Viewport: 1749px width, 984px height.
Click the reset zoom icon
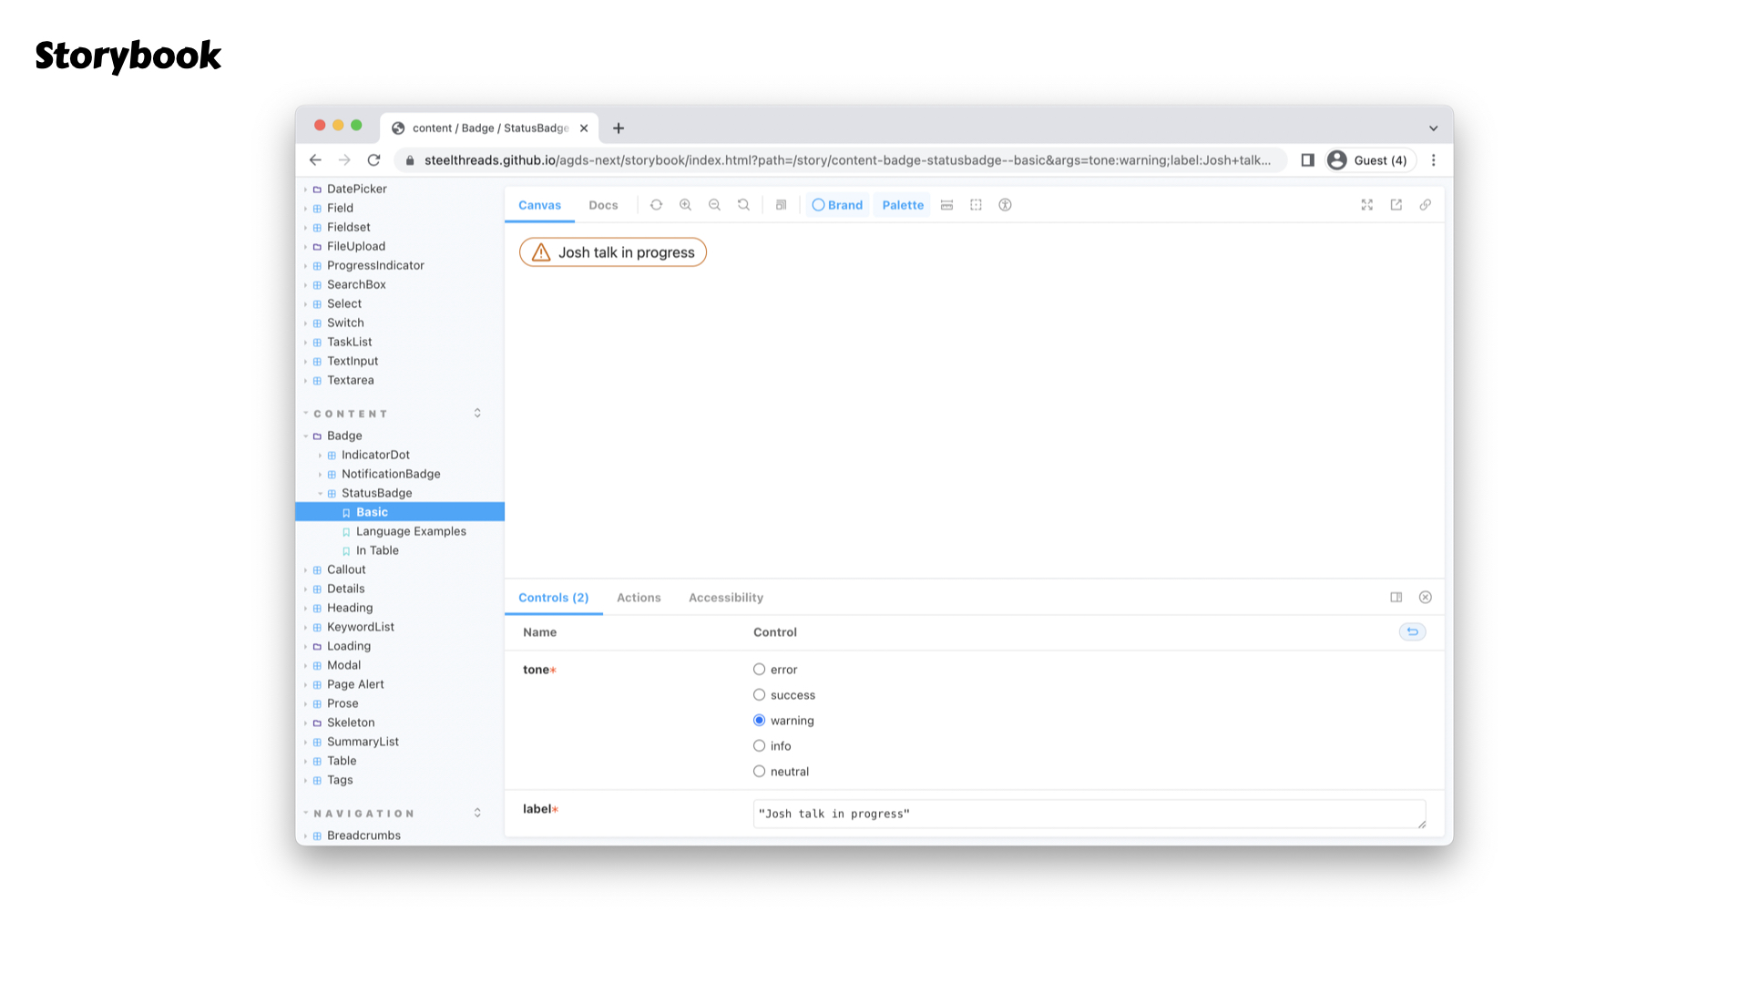[743, 205]
